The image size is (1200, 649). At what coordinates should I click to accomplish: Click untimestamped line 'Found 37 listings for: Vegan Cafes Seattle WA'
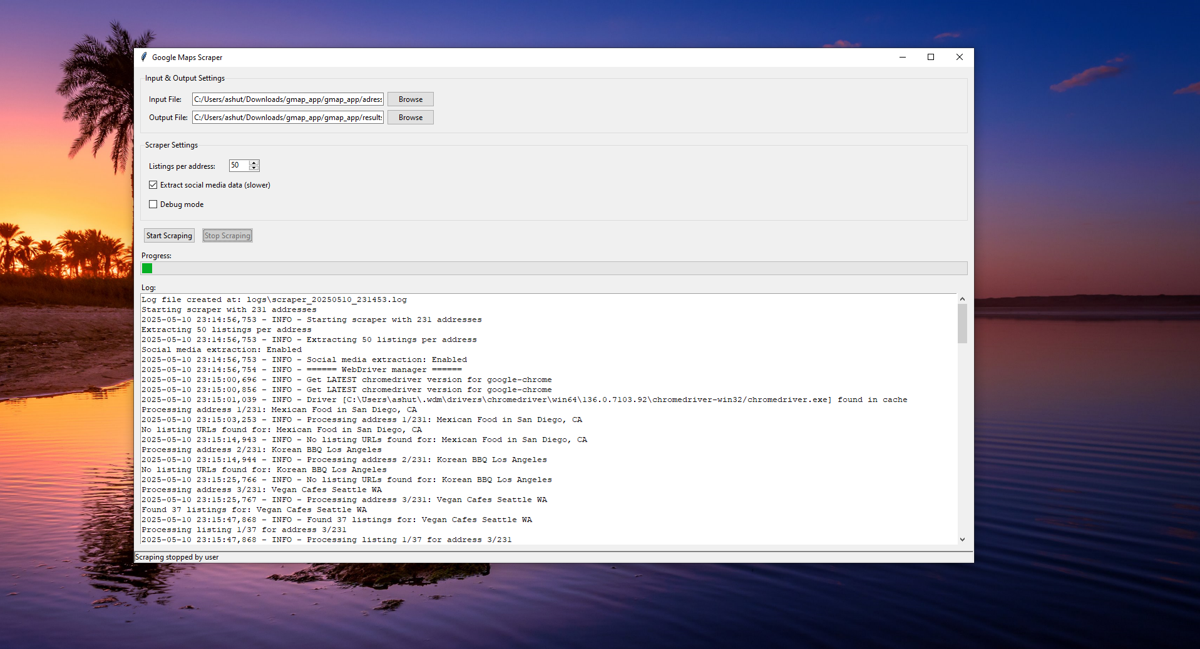(x=254, y=510)
